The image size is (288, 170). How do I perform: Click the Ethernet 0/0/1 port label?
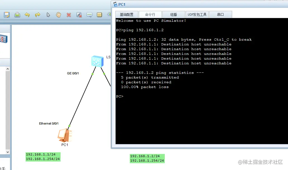coord(49,123)
